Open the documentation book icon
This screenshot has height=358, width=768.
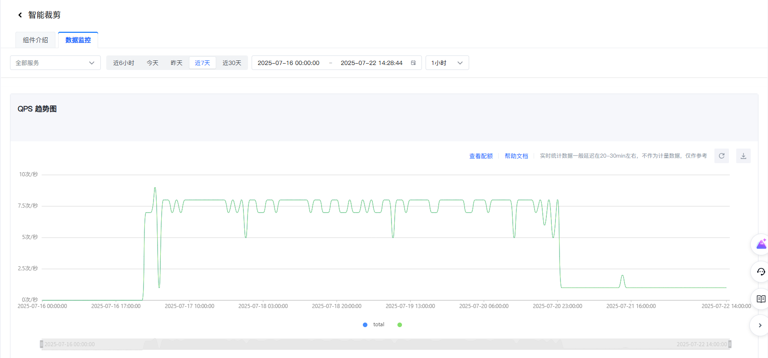[761, 299]
